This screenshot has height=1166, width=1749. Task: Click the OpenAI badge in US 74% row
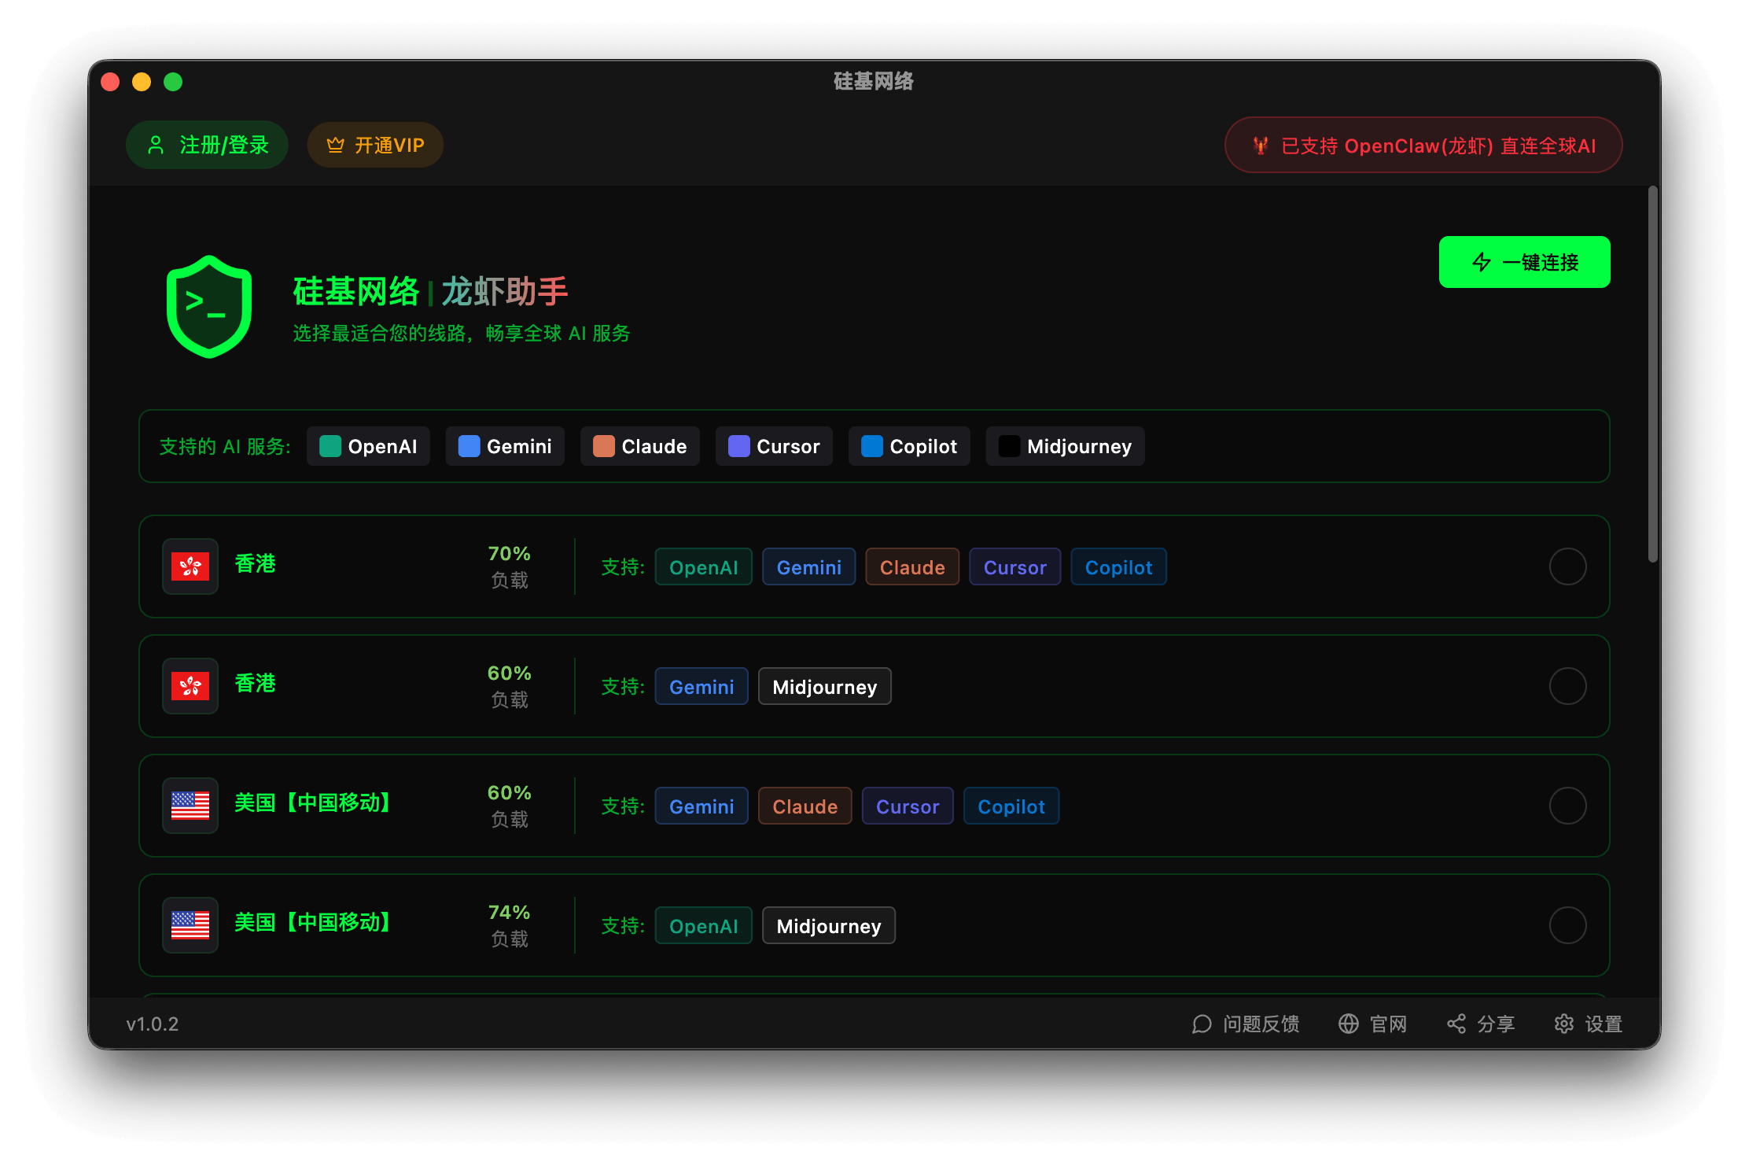[x=704, y=926]
